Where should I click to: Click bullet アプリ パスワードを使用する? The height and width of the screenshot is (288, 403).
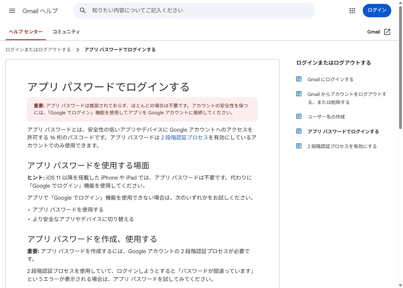point(68,210)
